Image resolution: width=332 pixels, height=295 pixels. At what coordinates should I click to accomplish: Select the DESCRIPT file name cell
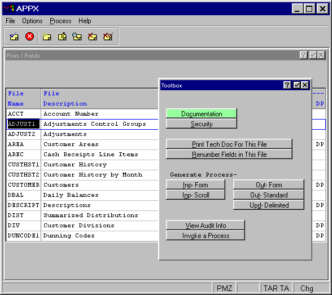23,205
